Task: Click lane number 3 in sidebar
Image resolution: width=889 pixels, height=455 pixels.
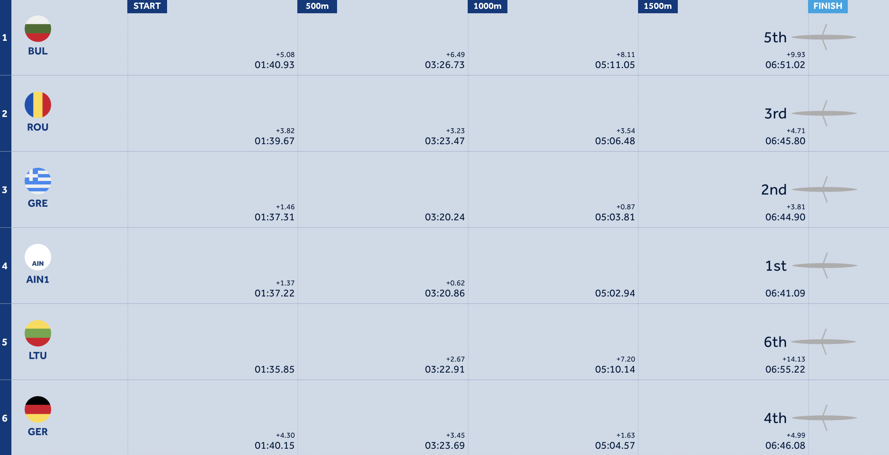Action: [x=5, y=190]
